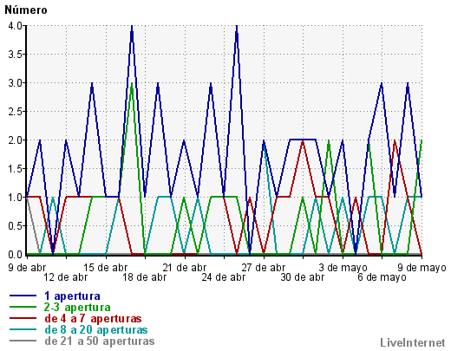Viewport: 451px width, 351px height.
Task: Click the '1 apertura' legend label
Action: (72, 296)
